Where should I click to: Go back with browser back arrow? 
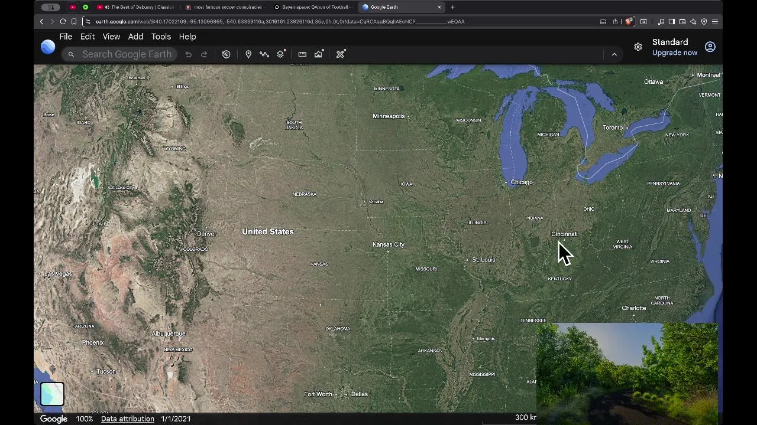(41, 22)
